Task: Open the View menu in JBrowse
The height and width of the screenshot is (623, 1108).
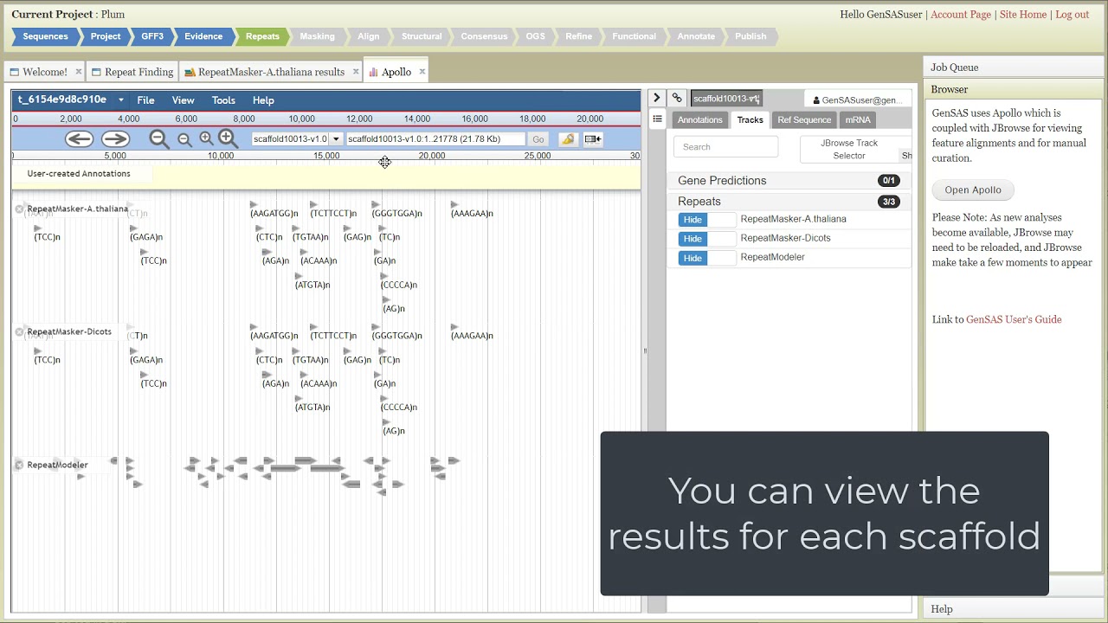Action: pyautogui.click(x=183, y=100)
